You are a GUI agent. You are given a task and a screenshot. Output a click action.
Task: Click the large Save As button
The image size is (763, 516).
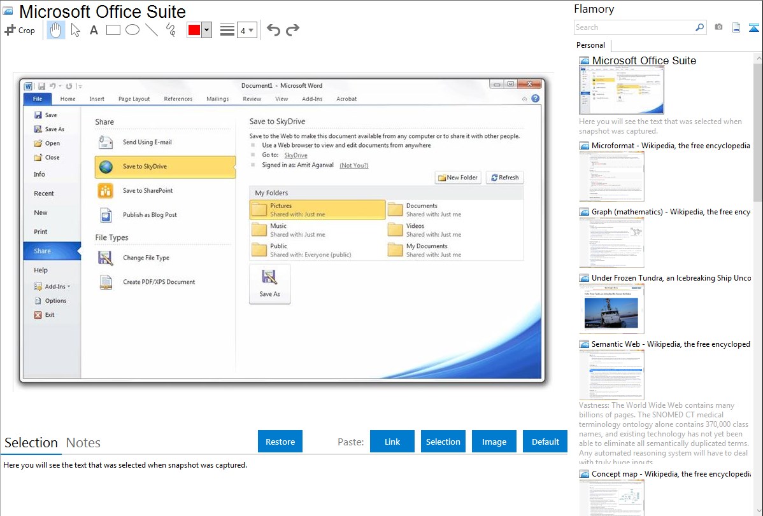click(269, 284)
